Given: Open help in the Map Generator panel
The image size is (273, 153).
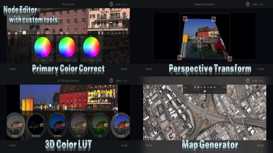Looking at the screenshot, I should click(248, 80).
